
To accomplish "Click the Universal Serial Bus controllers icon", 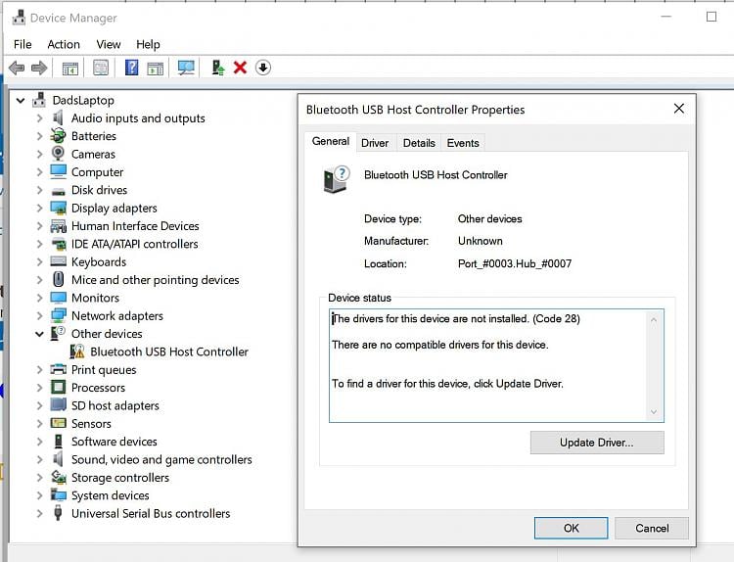I will (58, 513).
